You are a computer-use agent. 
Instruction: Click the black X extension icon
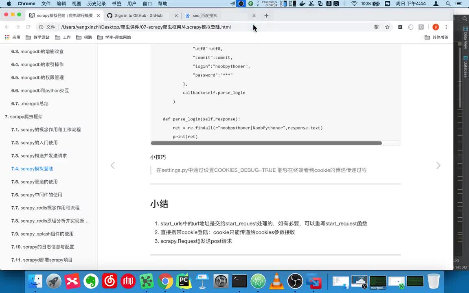[400, 27]
